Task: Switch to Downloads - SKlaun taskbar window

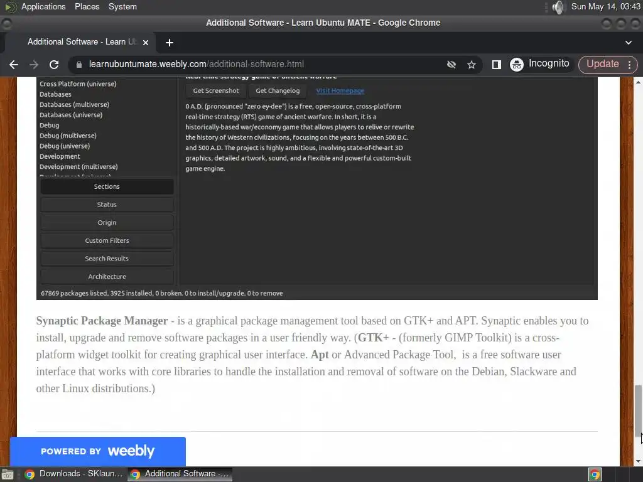Action: click(74, 474)
